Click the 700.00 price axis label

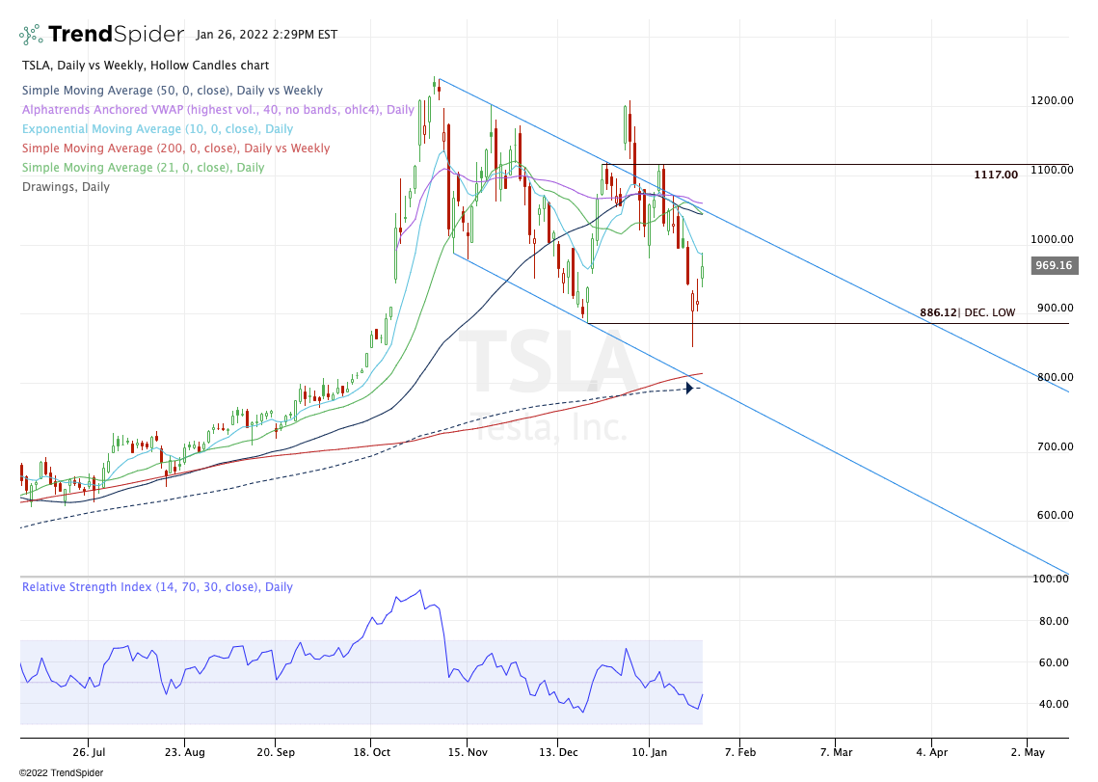pyautogui.click(x=1056, y=446)
